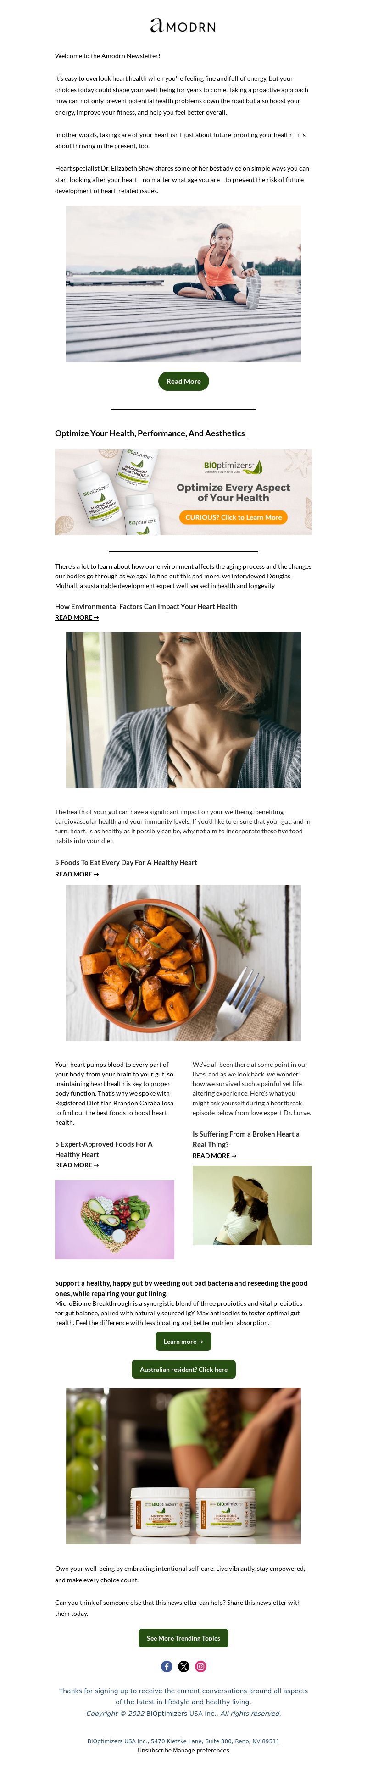Click the sweet potato bowl image

point(183,963)
